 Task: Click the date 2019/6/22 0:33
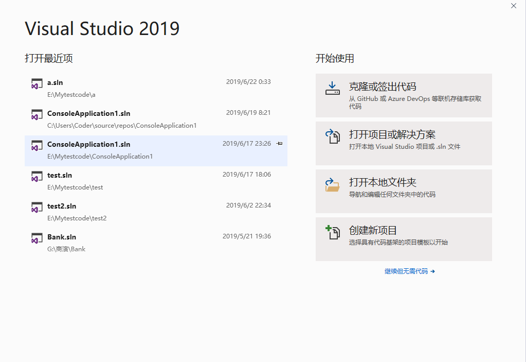click(248, 82)
